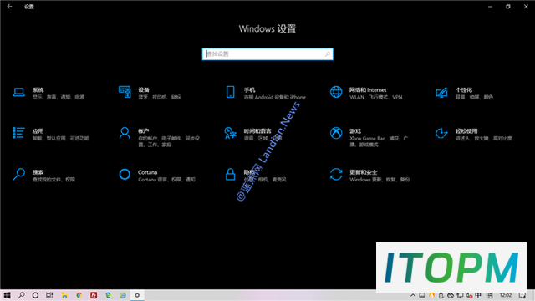Launch Internet Explorer from the taskbar
This screenshot has height=301, width=535.
123,295
